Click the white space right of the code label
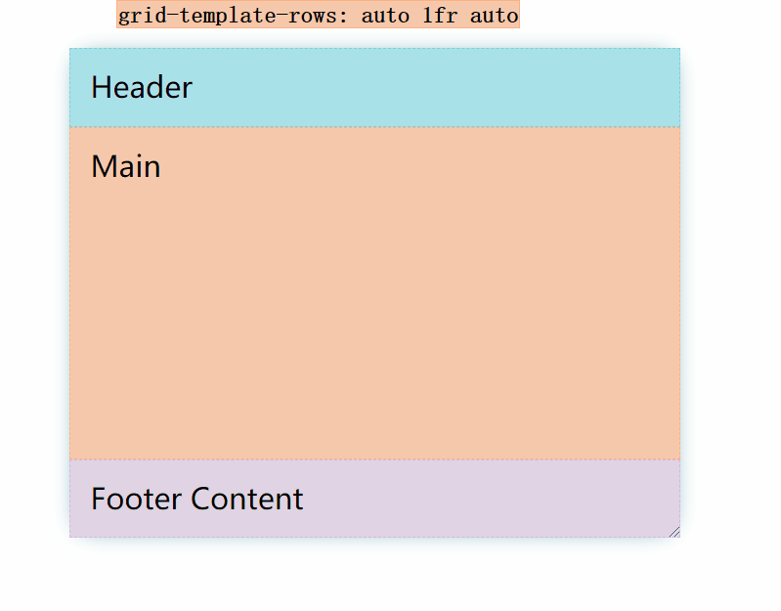 647,15
